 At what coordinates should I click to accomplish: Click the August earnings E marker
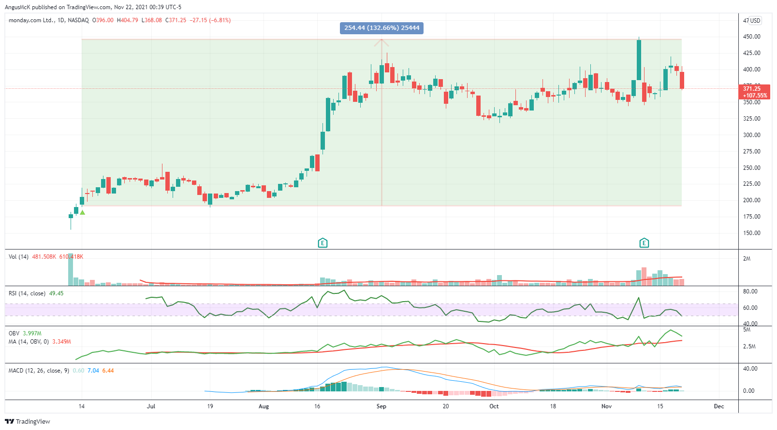323,243
